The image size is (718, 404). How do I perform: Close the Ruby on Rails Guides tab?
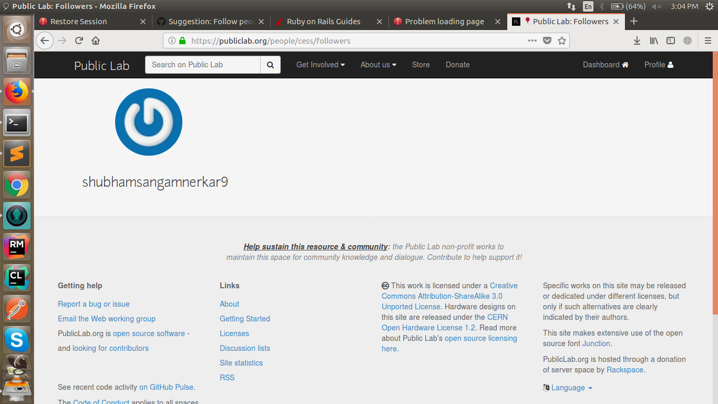click(380, 22)
